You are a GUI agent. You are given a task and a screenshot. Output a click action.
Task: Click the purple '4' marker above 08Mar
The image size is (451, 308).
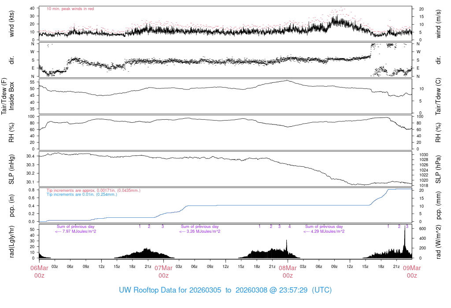[290, 227]
